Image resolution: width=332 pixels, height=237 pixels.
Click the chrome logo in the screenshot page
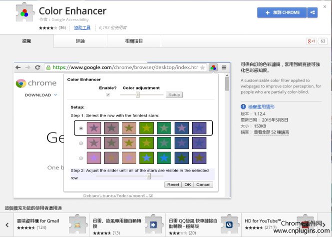pos(36,83)
